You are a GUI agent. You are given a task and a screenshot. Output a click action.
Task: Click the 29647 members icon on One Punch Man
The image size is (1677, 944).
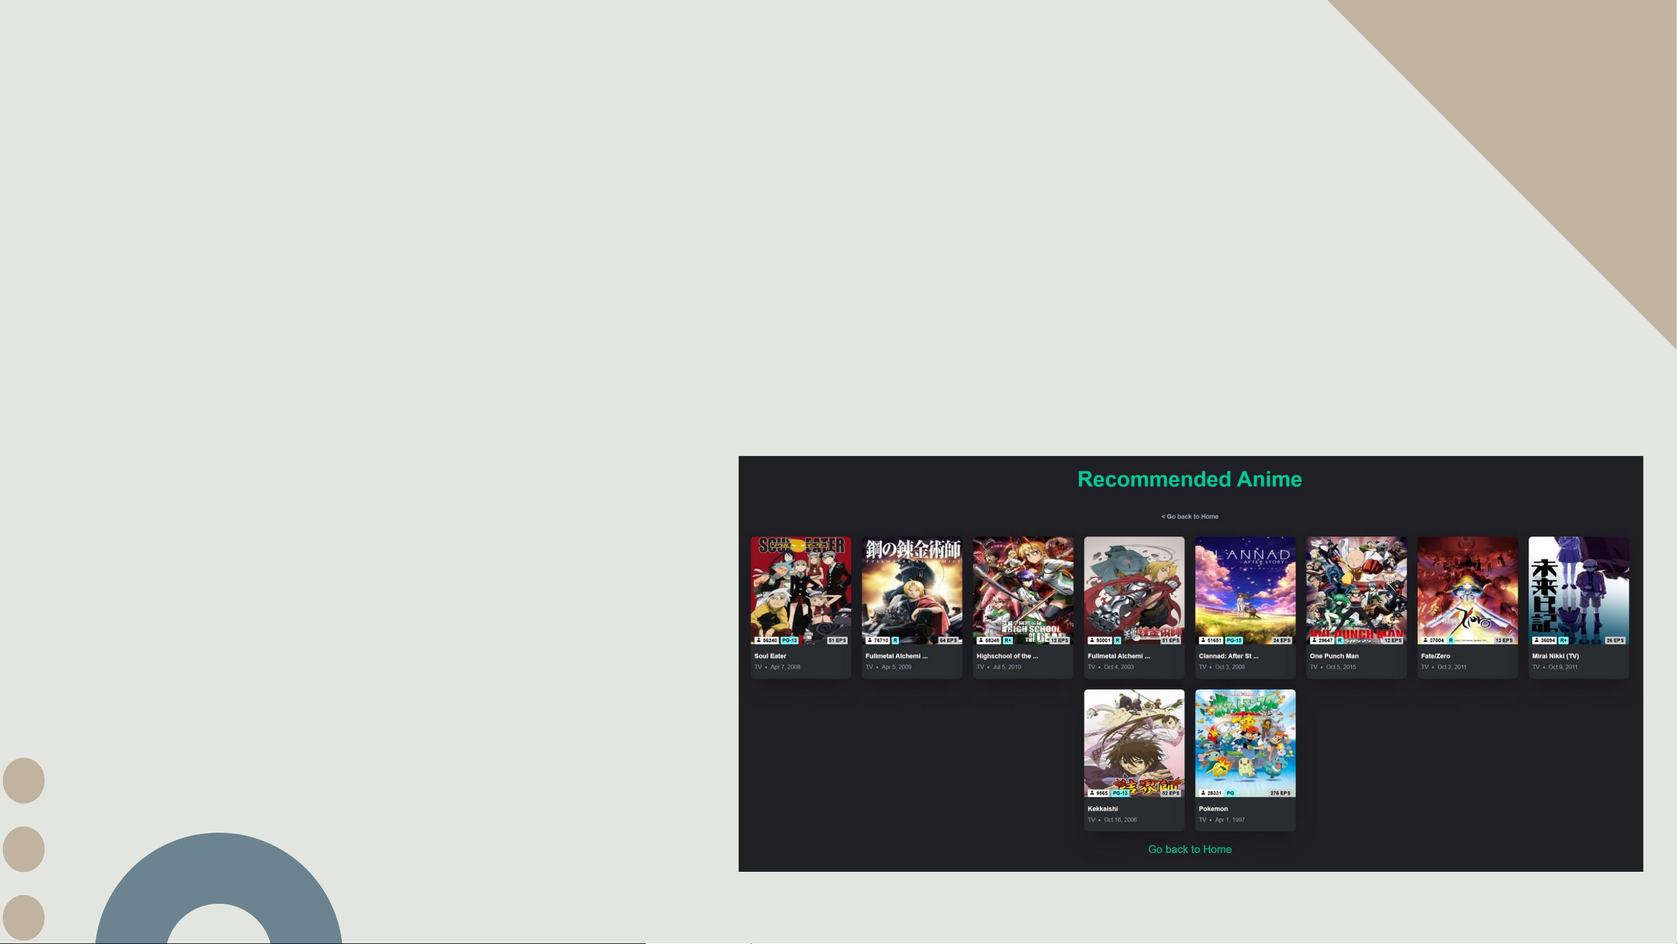[x=1314, y=641]
